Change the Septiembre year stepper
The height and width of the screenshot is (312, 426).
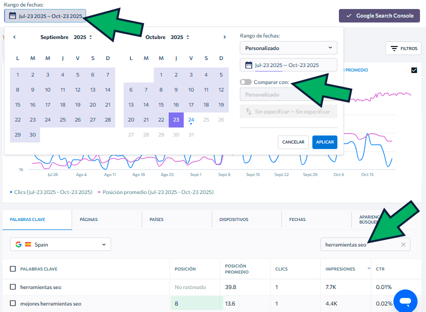pyautogui.click(x=91, y=37)
